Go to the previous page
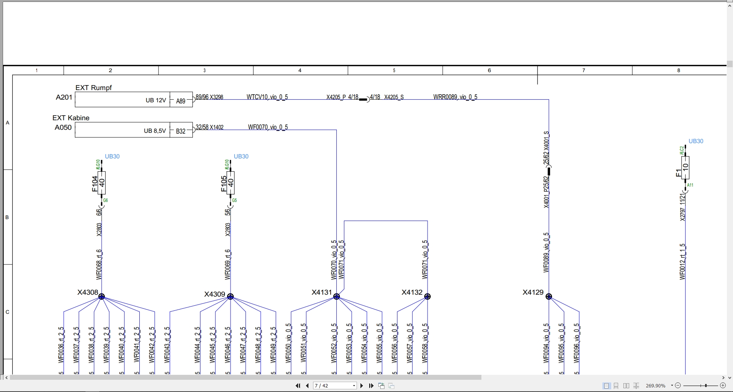The height and width of the screenshot is (392, 733). pyautogui.click(x=307, y=386)
